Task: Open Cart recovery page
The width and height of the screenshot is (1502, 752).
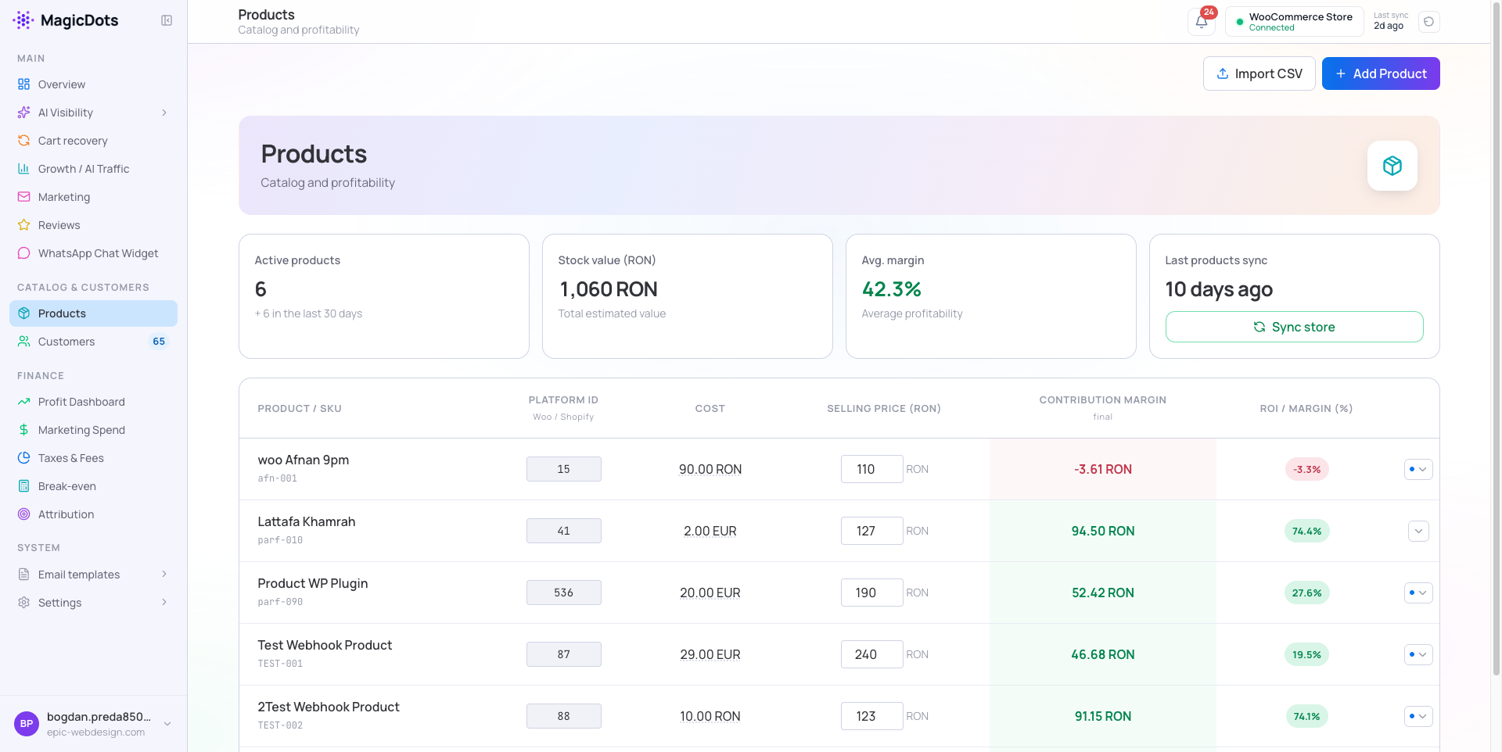Action: (x=93, y=141)
